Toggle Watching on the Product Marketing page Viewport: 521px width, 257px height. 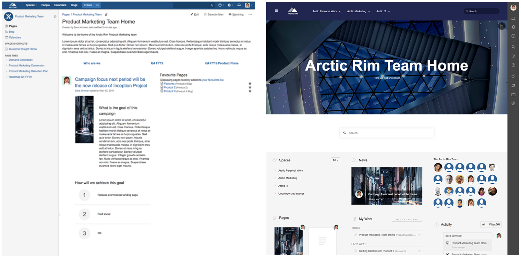(236, 14)
